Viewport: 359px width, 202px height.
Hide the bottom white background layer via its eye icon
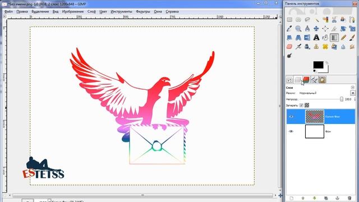(291, 131)
